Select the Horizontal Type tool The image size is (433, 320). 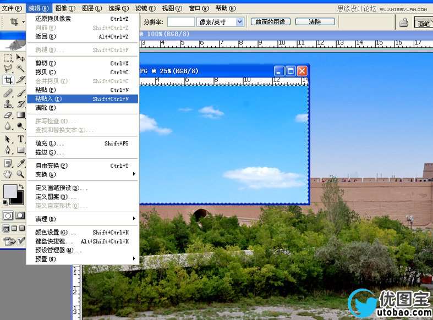pos(20,139)
